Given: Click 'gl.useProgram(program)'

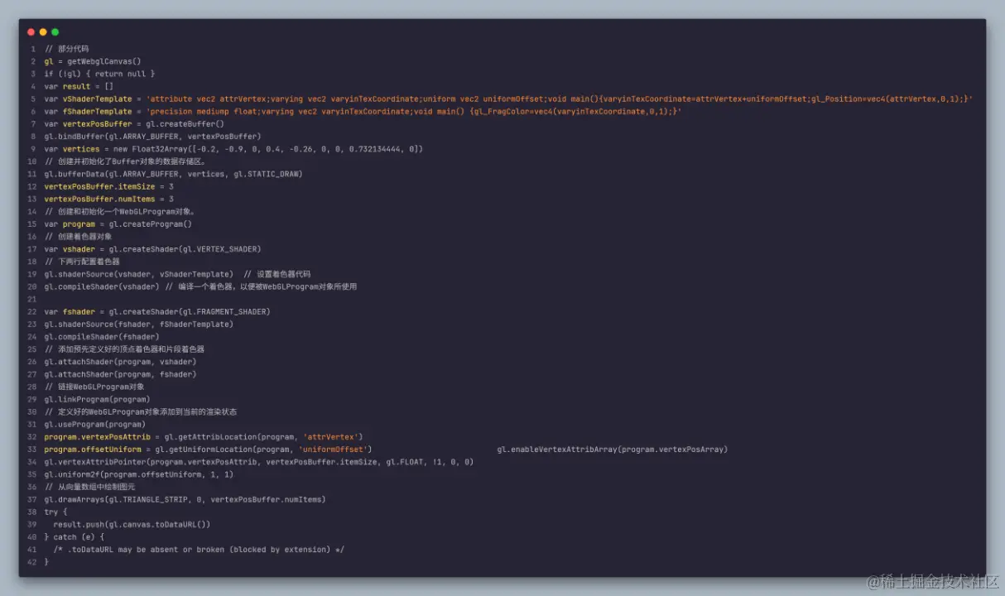Looking at the screenshot, I should [95, 425].
